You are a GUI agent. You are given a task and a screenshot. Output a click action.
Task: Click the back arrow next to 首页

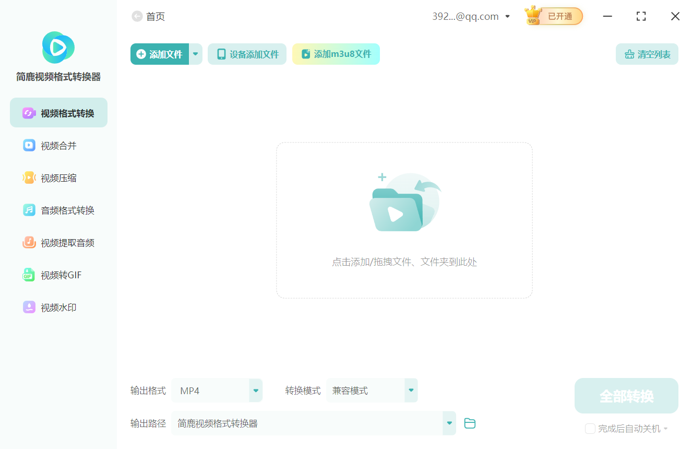[x=136, y=16]
